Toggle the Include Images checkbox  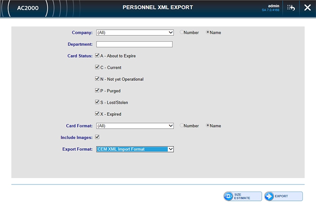point(97,137)
